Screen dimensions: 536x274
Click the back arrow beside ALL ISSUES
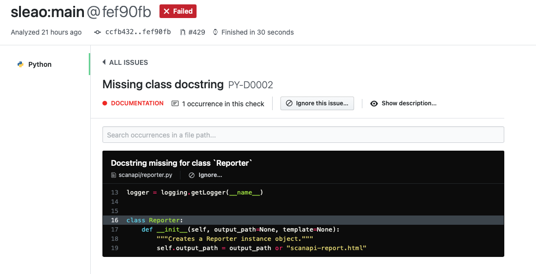click(104, 62)
